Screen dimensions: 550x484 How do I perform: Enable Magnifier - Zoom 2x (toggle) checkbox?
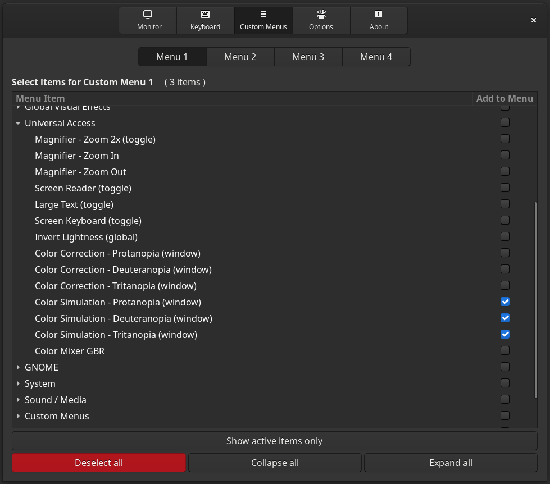click(504, 139)
